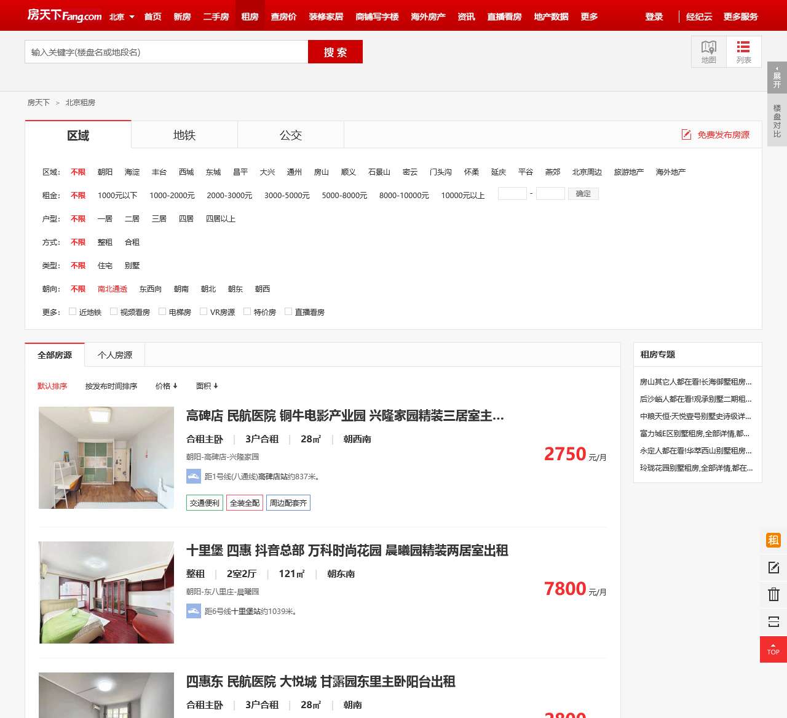Tick the 直播看房 checkbox
Image resolution: width=787 pixels, height=718 pixels.
click(x=288, y=311)
